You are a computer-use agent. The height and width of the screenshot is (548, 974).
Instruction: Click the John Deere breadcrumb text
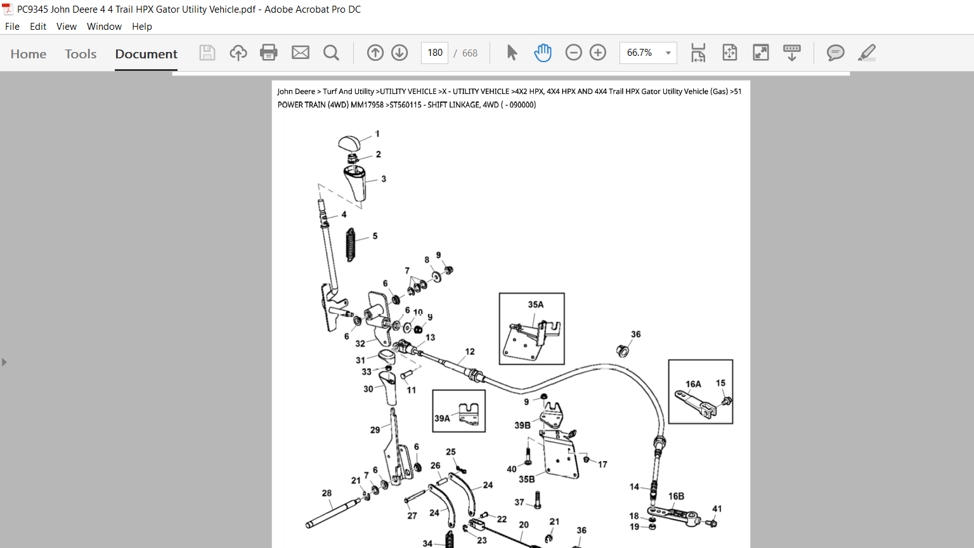click(296, 91)
